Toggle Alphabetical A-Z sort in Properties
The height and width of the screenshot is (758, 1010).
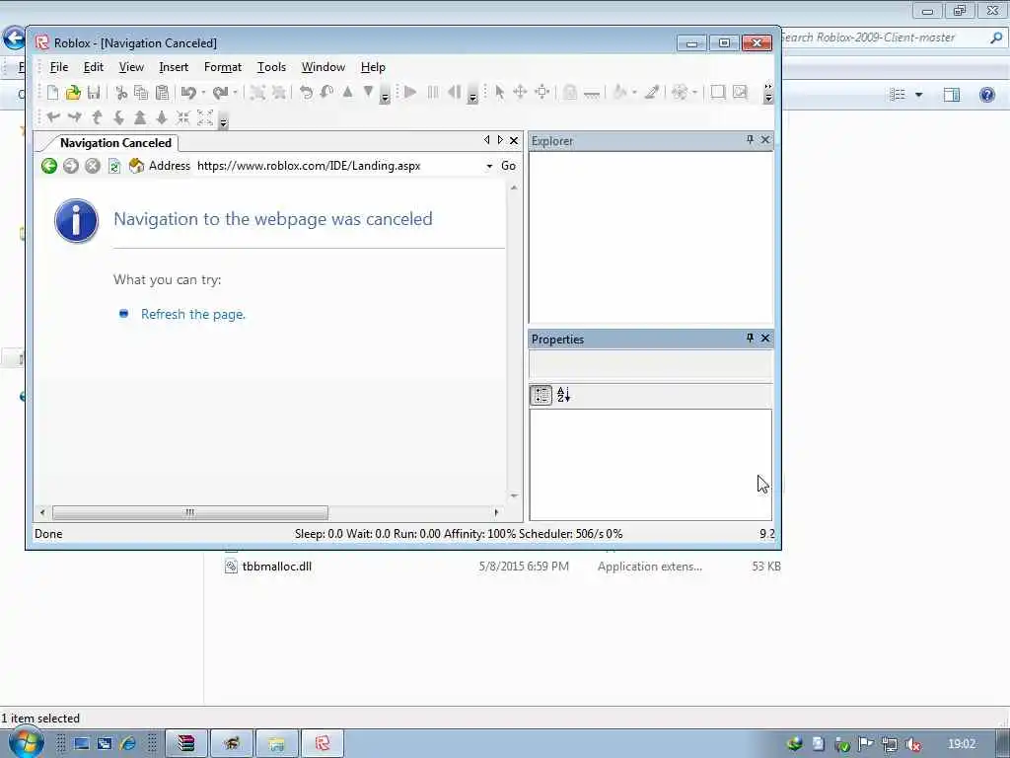click(563, 395)
